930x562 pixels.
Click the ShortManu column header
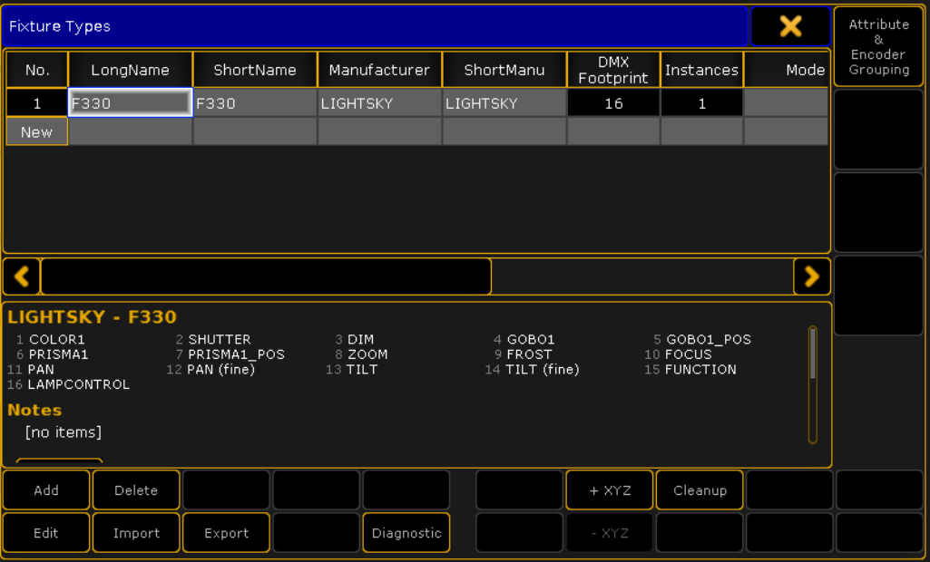point(504,70)
